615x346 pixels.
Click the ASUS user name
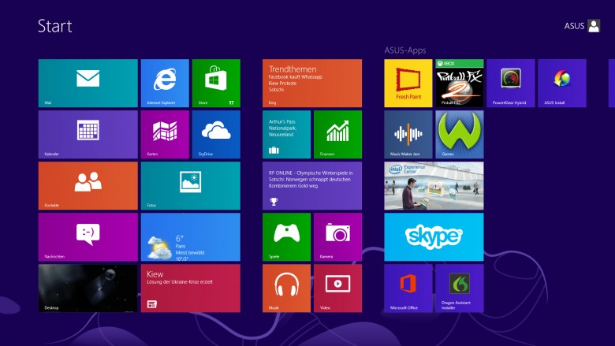574,26
